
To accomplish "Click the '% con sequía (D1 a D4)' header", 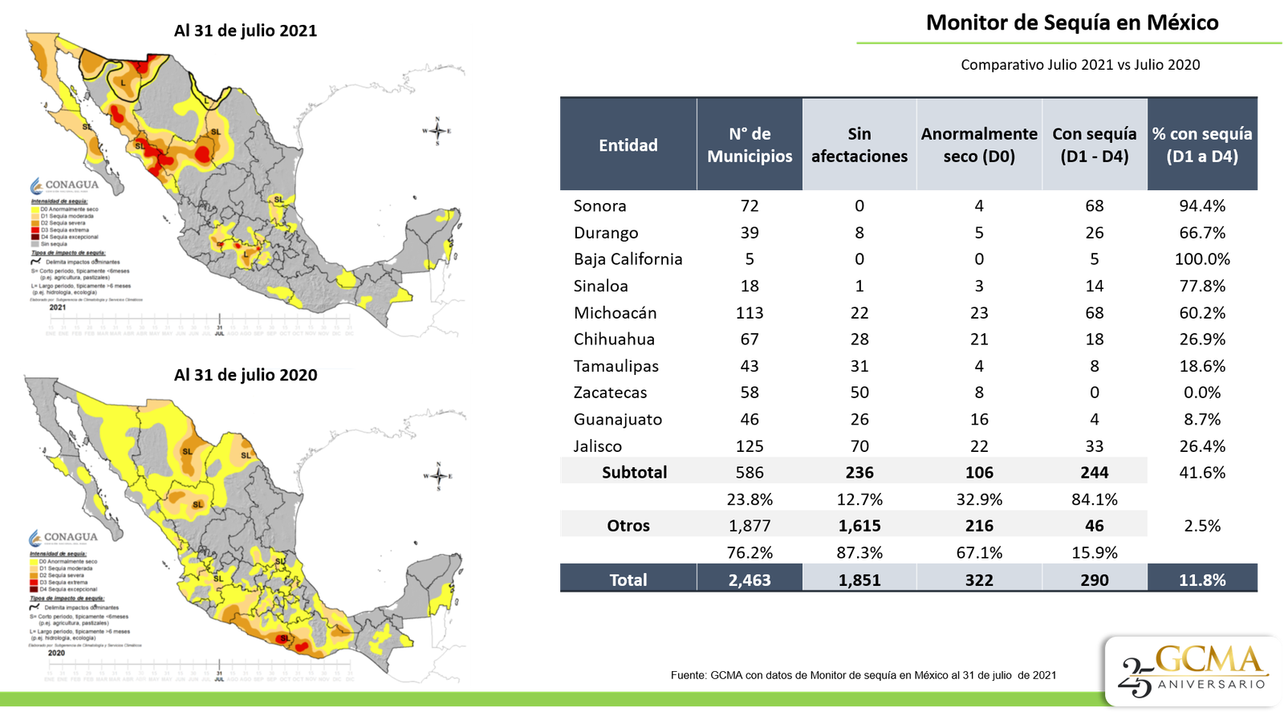I will pyautogui.click(x=1202, y=145).
